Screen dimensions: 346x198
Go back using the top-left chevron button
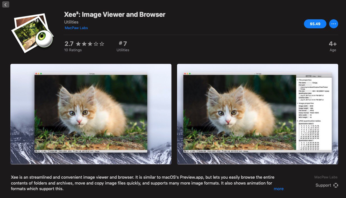tap(6, 4)
